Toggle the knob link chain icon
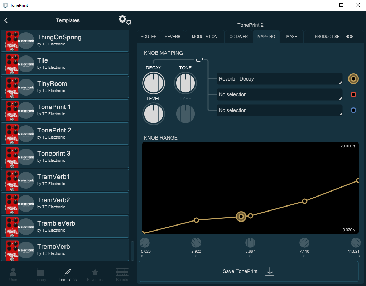Image resolution: width=366 pixels, height=286 pixels. pyautogui.click(x=199, y=60)
